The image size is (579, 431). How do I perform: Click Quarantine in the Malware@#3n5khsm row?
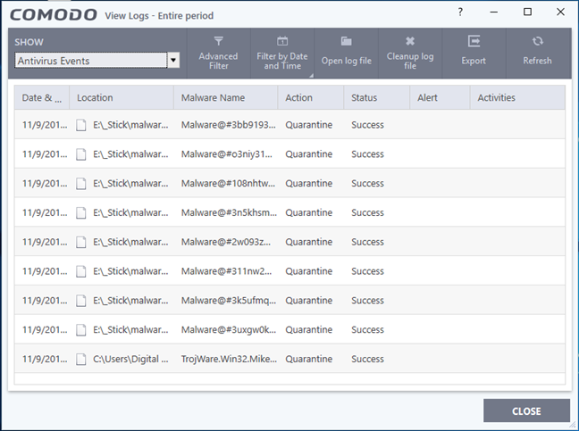pyautogui.click(x=308, y=212)
